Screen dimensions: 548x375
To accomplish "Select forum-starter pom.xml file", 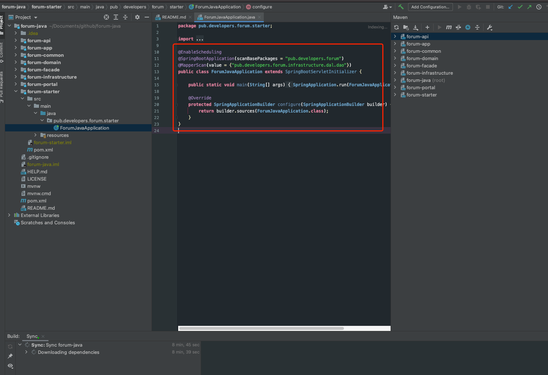I will click(x=43, y=150).
